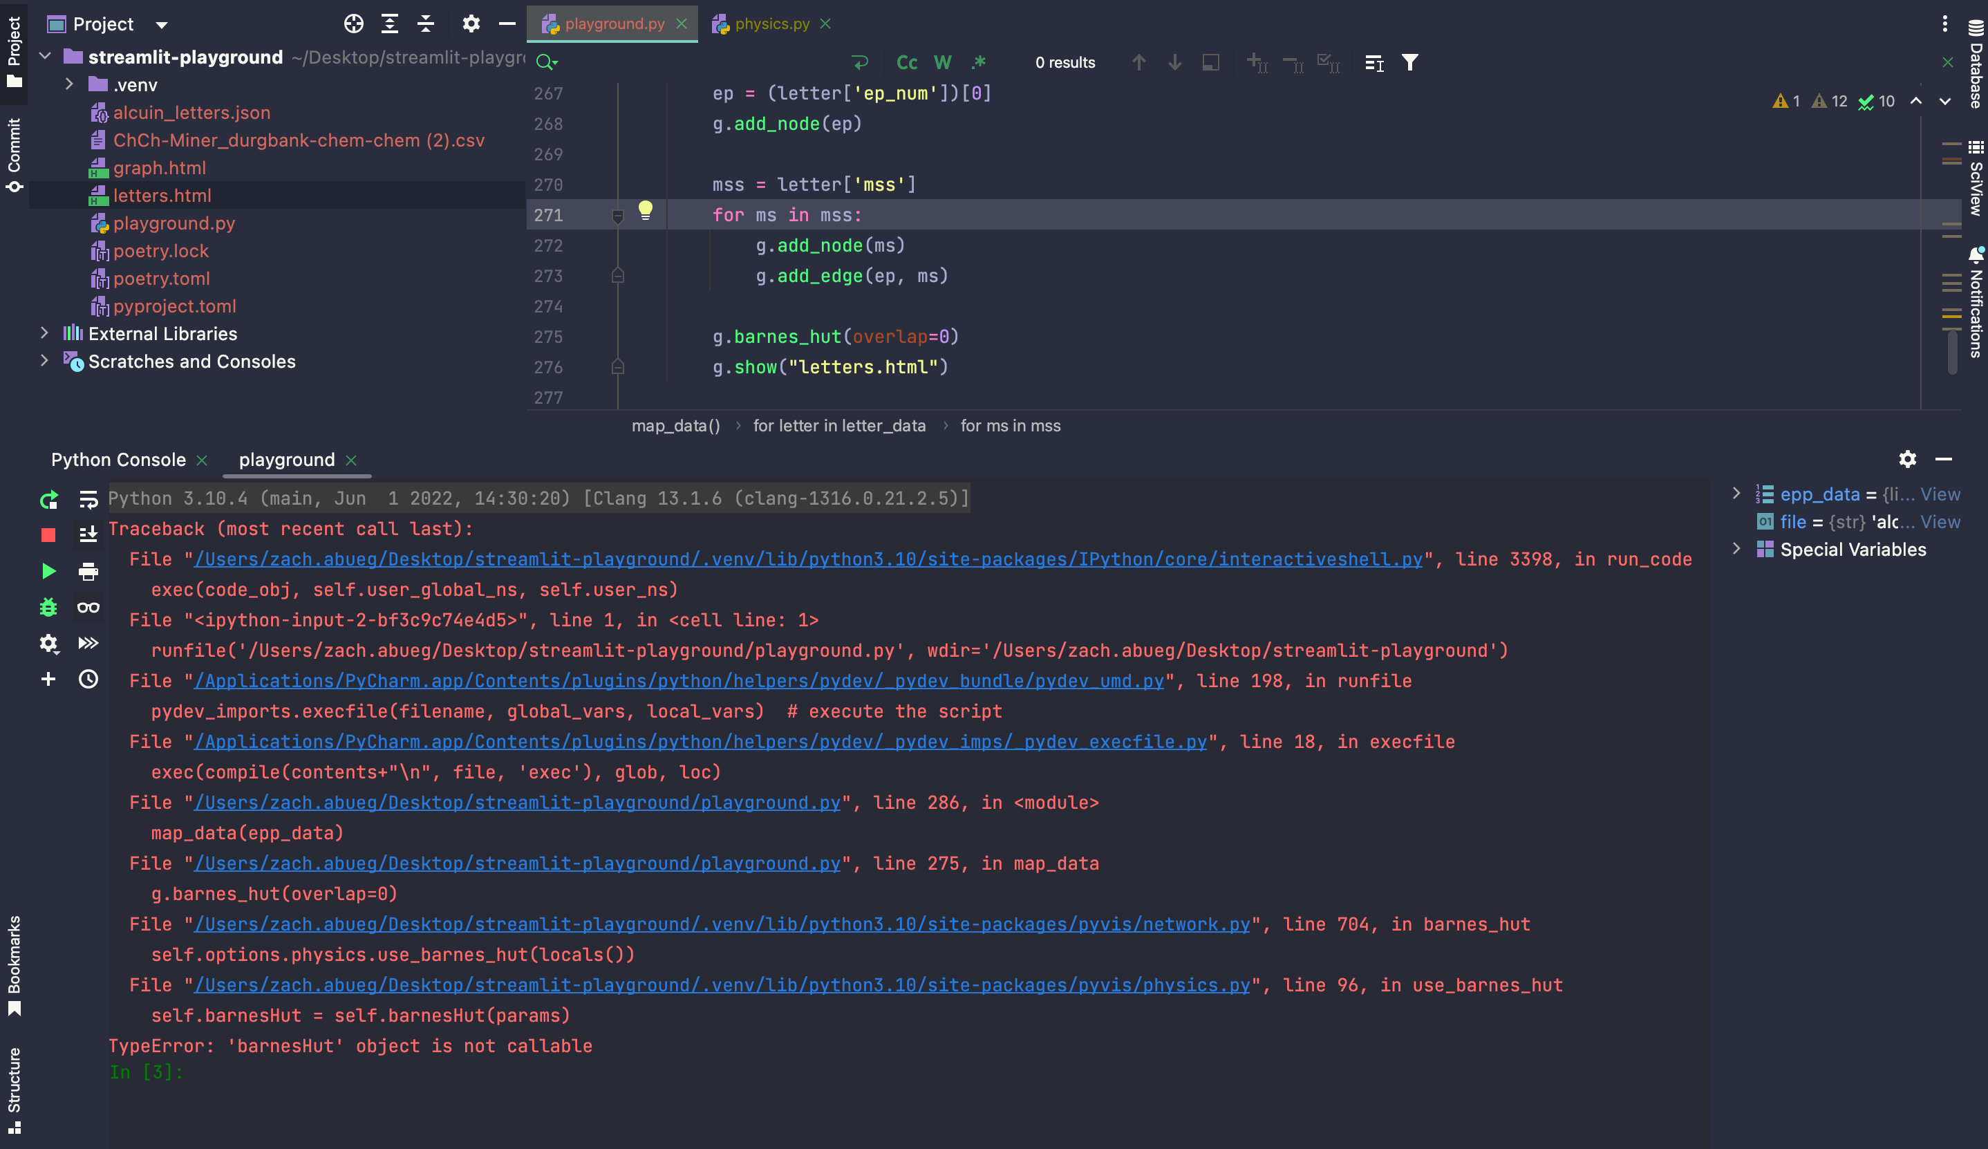Click the map_data() breadcrumb below the editor

pos(675,425)
